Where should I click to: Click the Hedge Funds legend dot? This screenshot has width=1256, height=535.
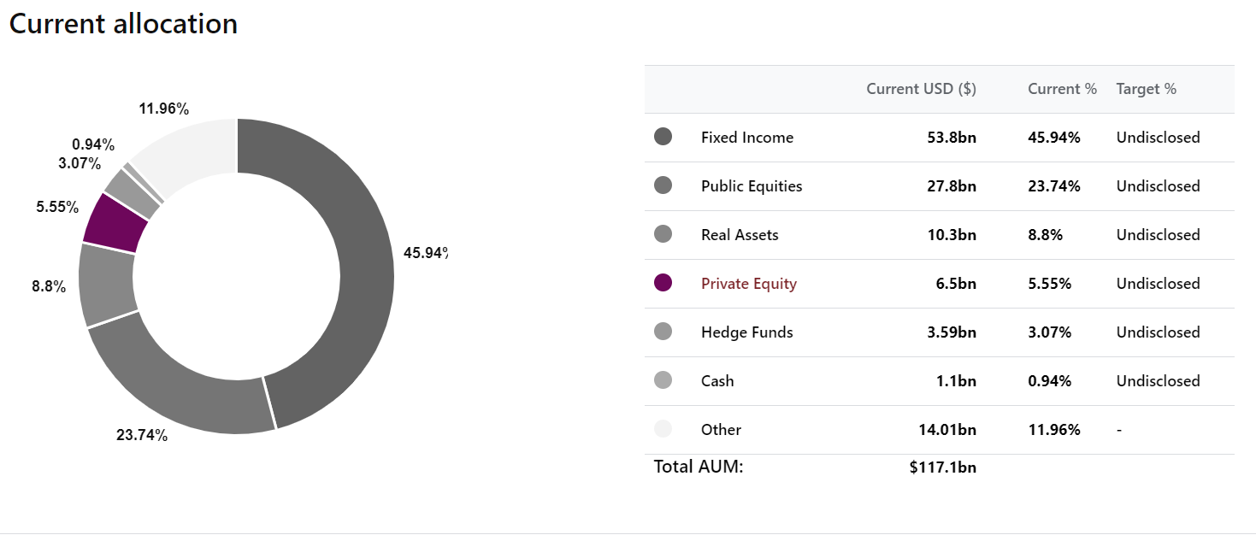click(x=663, y=332)
